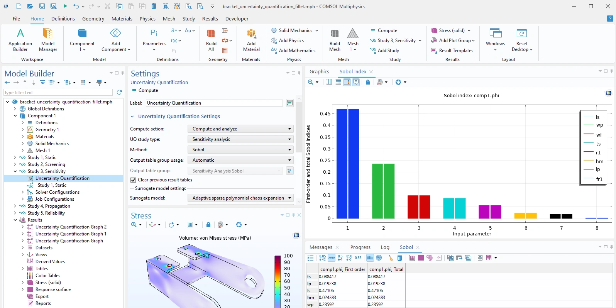Image resolution: width=616 pixels, height=308 pixels.
Task: Uncheck Clear previous result tables
Action: [x=133, y=180]
